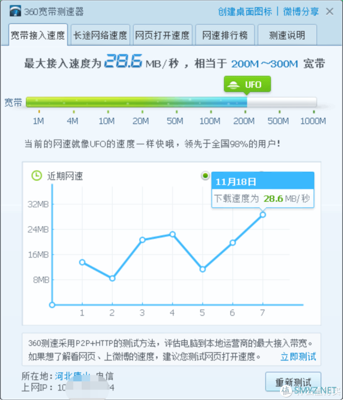Click chart data point for day 4
This screenshot has width=343, height=400.
(173, 234)
